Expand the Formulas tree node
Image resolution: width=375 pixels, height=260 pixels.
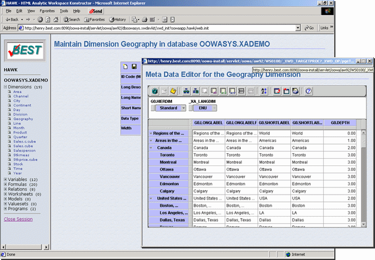(x=5, y=184)
